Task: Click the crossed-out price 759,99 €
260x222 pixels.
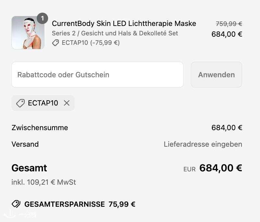Action: coord(229,24)
